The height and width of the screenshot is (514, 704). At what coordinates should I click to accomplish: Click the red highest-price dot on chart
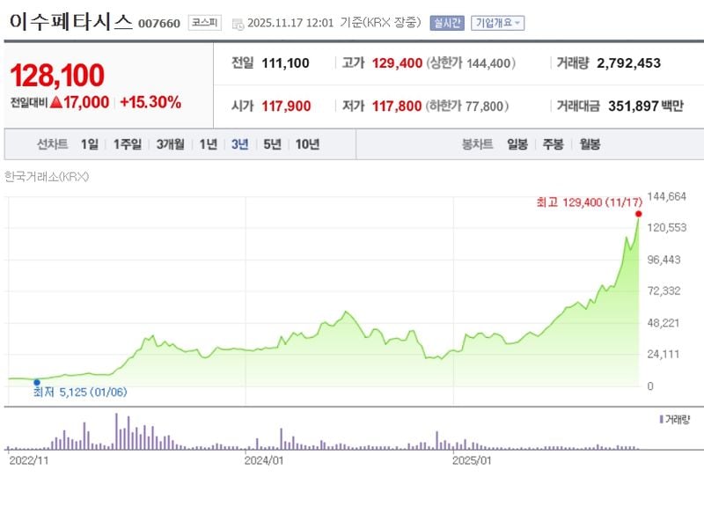tap(638, 214)
